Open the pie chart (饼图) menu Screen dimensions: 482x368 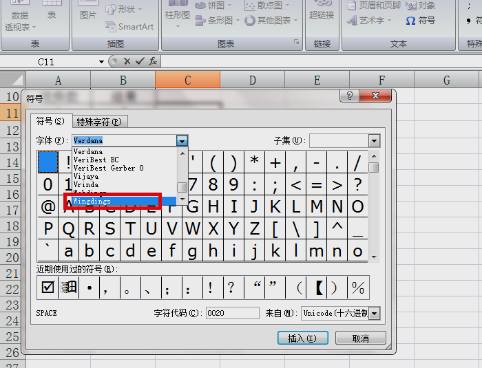[213, 6]
